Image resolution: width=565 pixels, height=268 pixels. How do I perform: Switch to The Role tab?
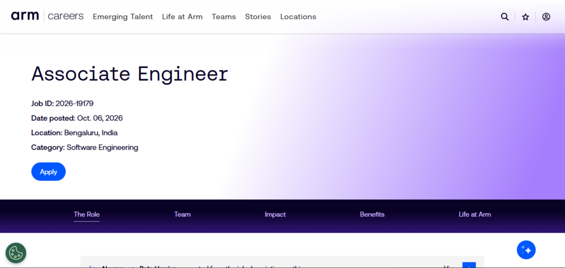pyautogui.click(x=87, y=215)
